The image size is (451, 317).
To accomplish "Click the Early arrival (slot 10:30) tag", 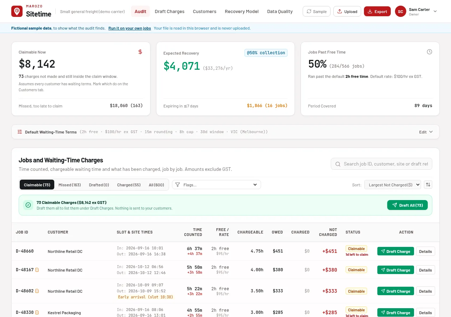I will pyautogui.click(x=146, y=297).
